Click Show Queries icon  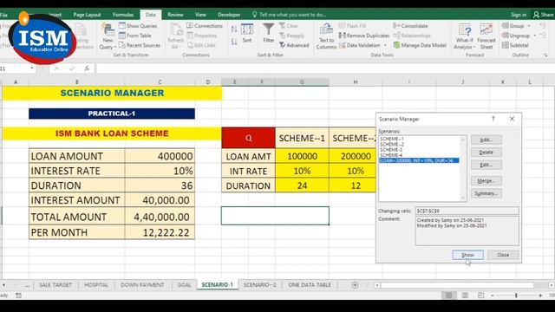click(x=122, y=26)
